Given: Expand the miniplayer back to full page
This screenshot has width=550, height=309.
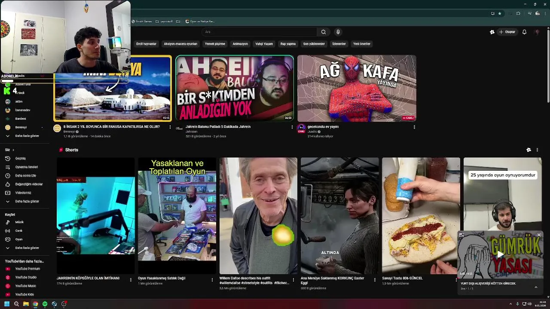Looking at the screenshot, I should pos(461,235).
